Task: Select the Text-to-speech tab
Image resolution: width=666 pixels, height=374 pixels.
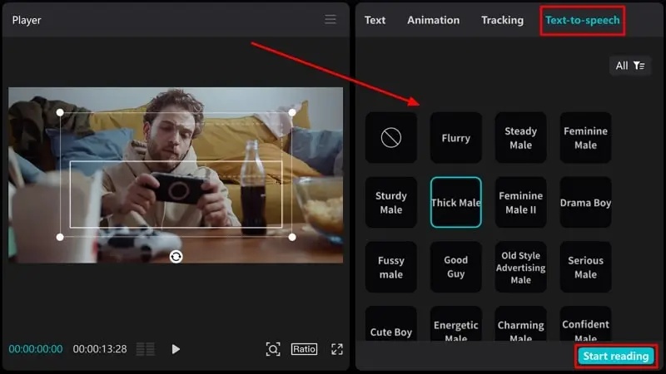Action: point(582,20)
